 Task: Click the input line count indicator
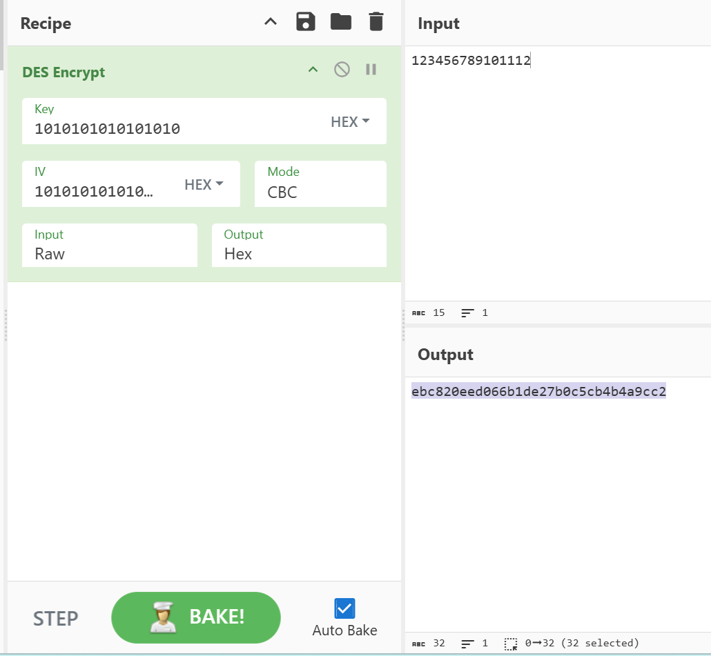click(475, 312)
